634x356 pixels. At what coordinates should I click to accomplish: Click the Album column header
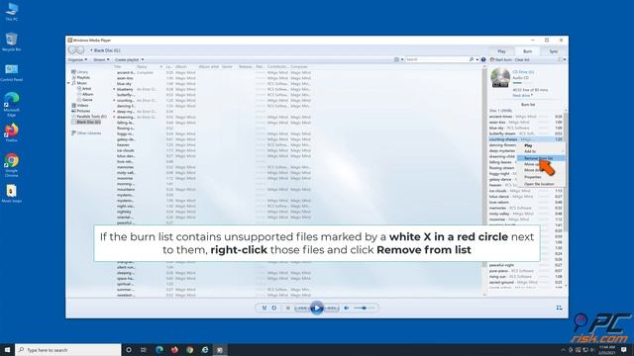click(x=180, y=66)
